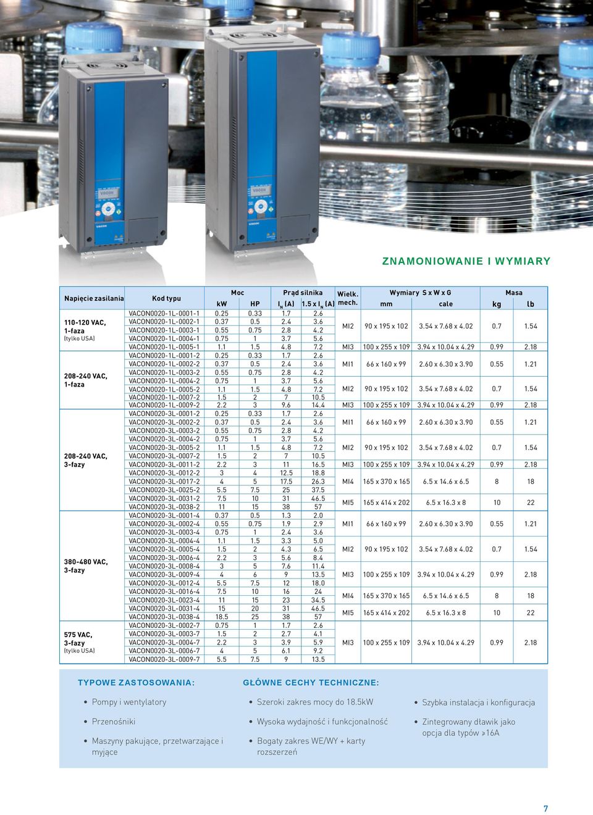The image size is (593, 815).
Task: Click type code VACON0020-3L-0023-4
Action: click(x=164, y=600)
